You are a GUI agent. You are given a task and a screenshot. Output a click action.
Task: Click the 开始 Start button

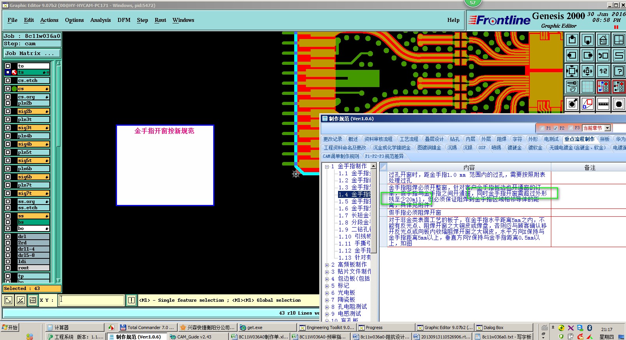[10, 328]
